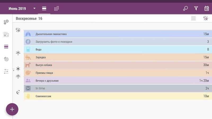Click the 1ч duration of Приемы пищи
This screenshot has width=212, height=119.
click(207, 73)
